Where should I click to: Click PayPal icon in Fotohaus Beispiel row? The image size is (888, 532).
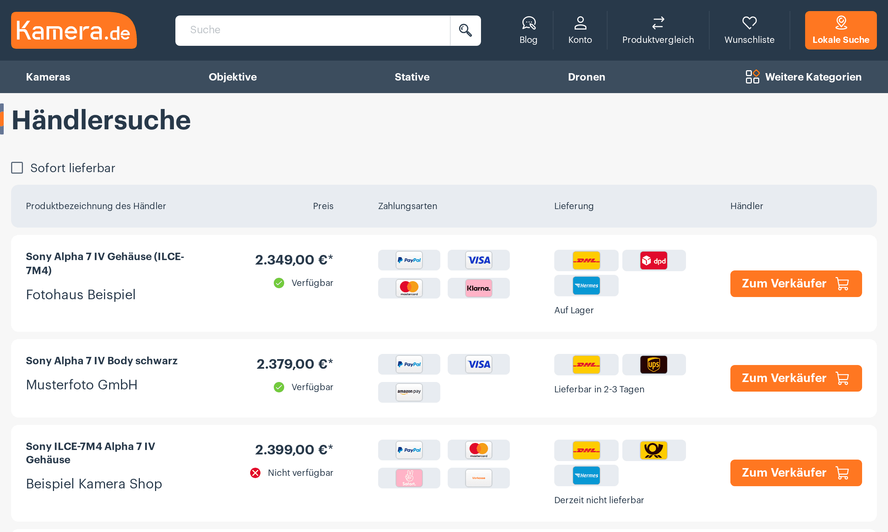(x=409, y=260)
